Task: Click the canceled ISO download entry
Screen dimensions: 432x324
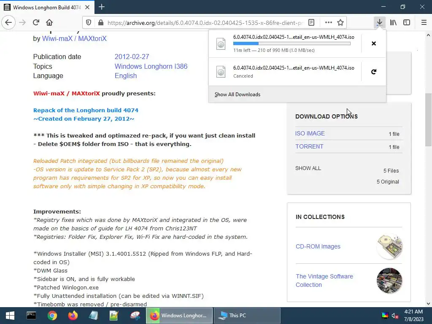Action: [285, 72]
